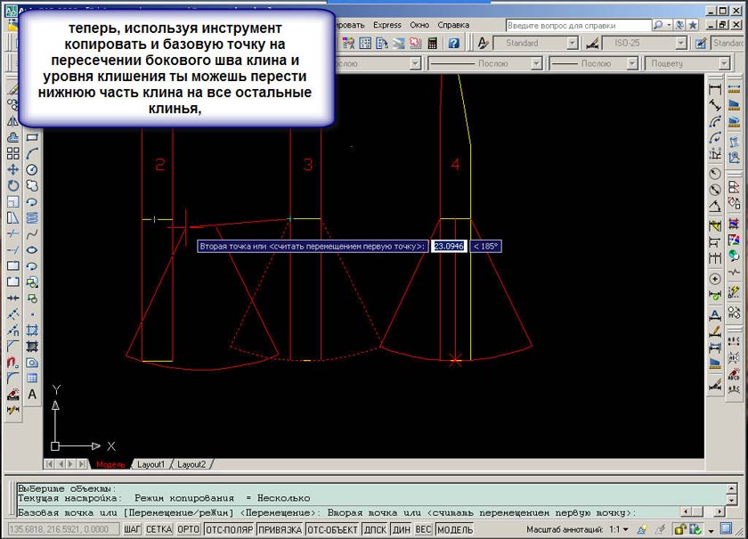Choose the Aligned dimension tool
This screenshot has height=539, width=748.
(714, 105)
